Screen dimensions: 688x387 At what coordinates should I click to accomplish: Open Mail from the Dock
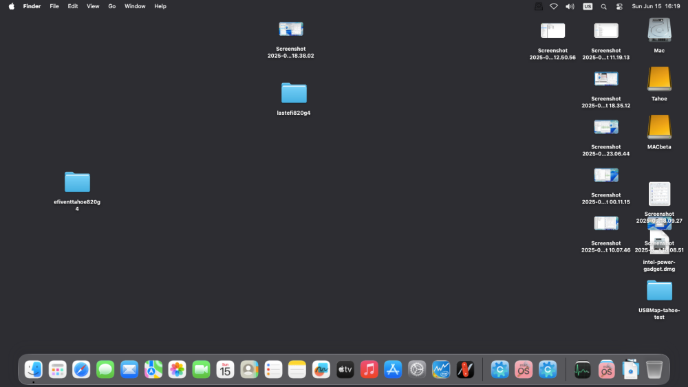pos(129,369)
